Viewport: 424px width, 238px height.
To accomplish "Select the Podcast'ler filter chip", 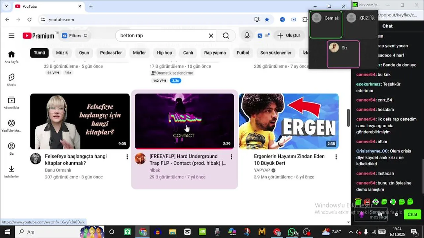I will [111, 53].
